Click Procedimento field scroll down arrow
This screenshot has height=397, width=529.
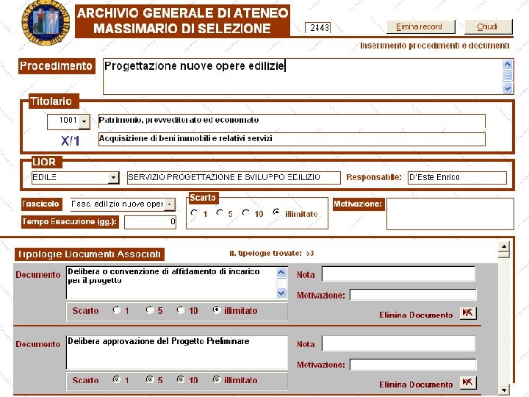click(508, 88)
